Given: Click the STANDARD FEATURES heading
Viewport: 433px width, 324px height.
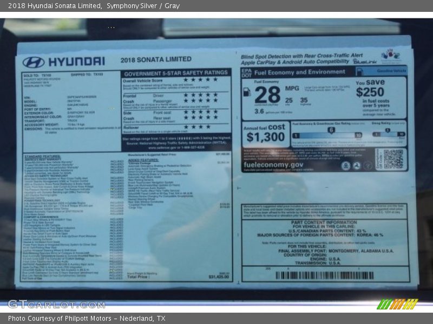Looking at the screenshot, I should point(43,157).
